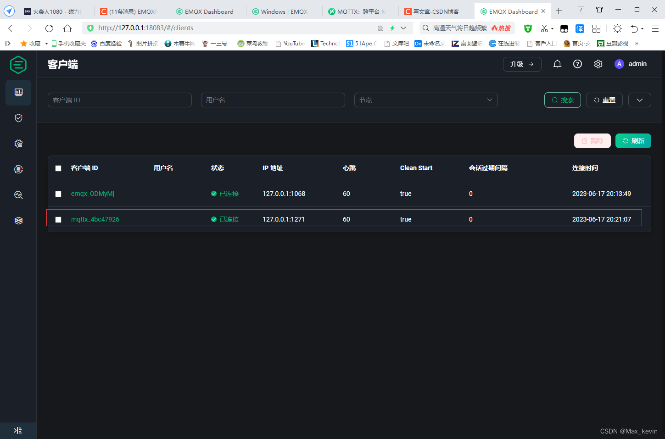Image resolution: width=665 pixels, height=439 pixels.
Task: Open the admin user menu
Action: tap(631, 64)
